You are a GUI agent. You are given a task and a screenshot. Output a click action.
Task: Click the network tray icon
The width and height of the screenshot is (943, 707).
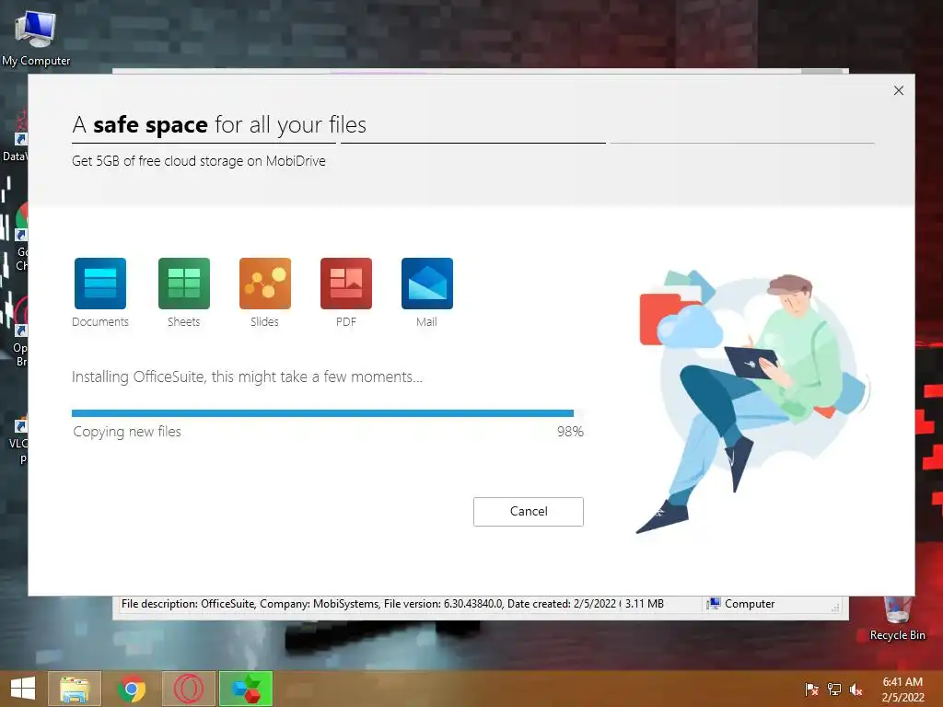pyautogui.click(x=834, y=689)
